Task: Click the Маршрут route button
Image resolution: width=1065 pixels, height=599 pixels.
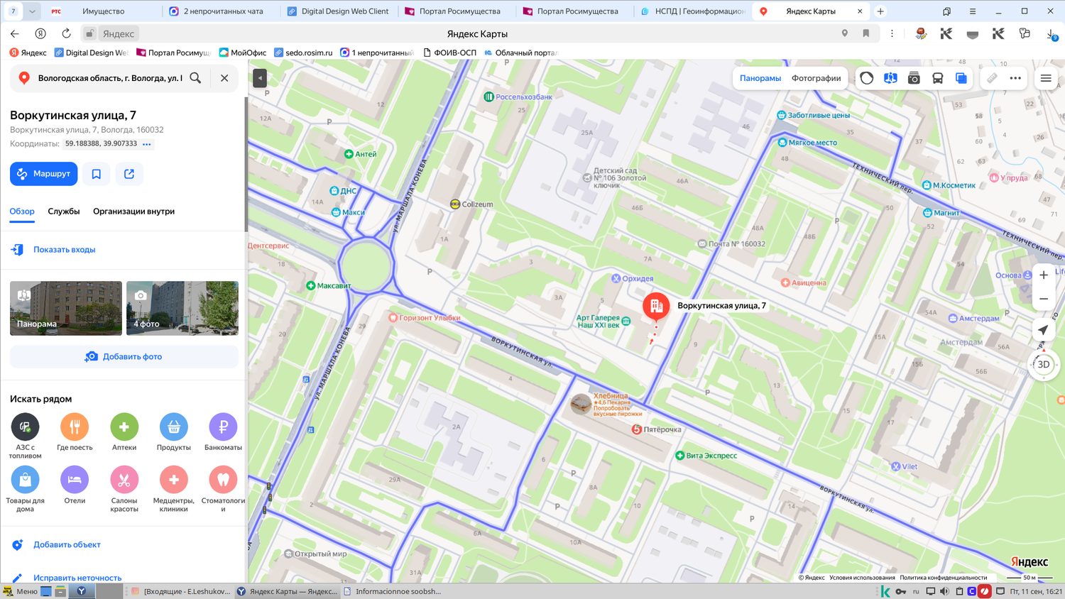Action: (44, 174)
